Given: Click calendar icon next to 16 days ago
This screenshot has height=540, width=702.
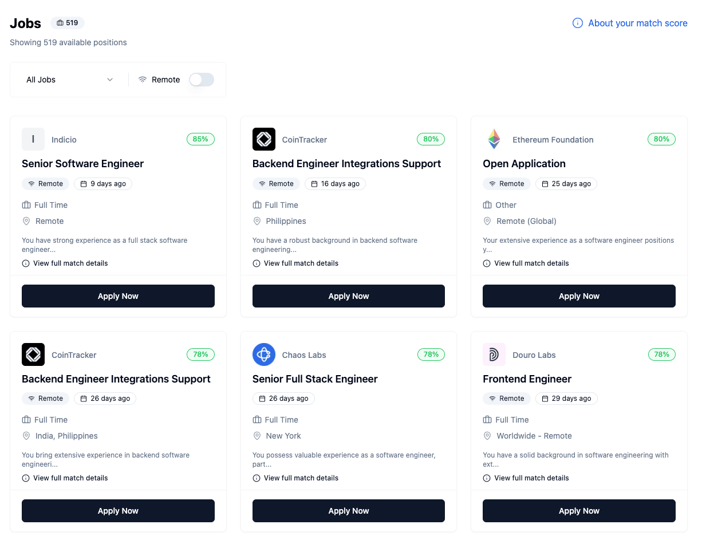Looking at the screenshot, I should 314,184.
